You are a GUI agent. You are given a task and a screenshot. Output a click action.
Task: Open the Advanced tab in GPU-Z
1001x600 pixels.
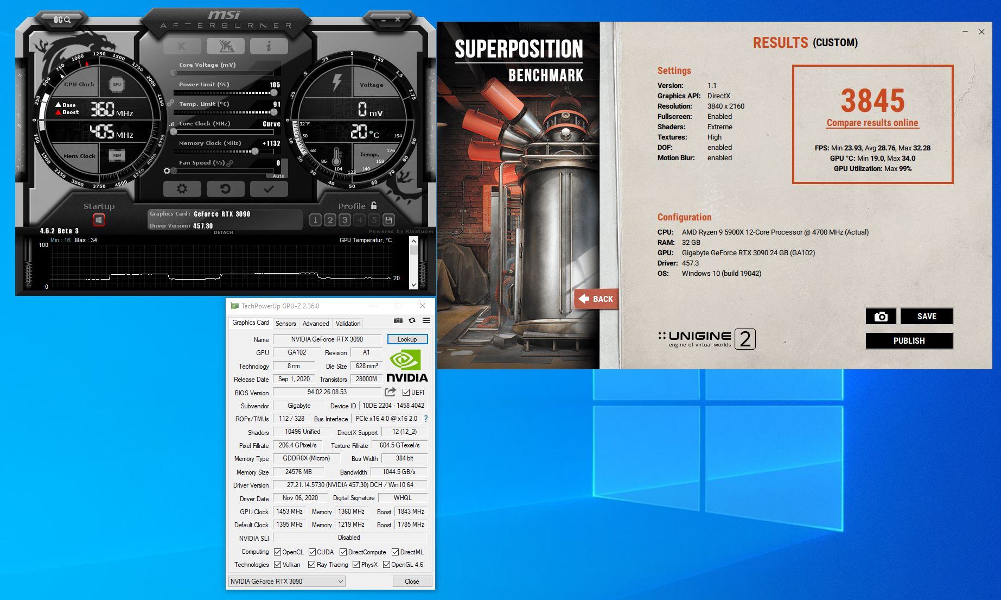pyautogui.click(x=316, y=324)
